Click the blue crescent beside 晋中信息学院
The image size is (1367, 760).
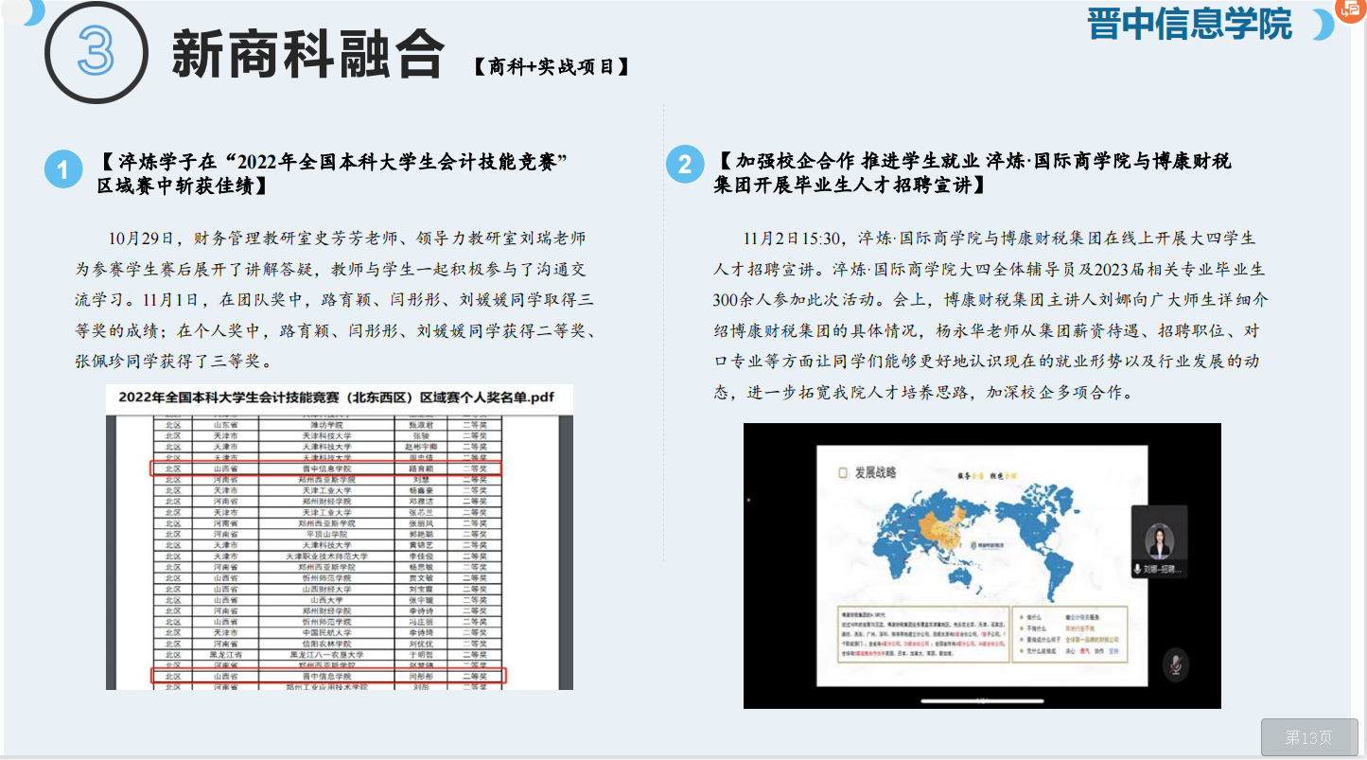click(1323, 26)
